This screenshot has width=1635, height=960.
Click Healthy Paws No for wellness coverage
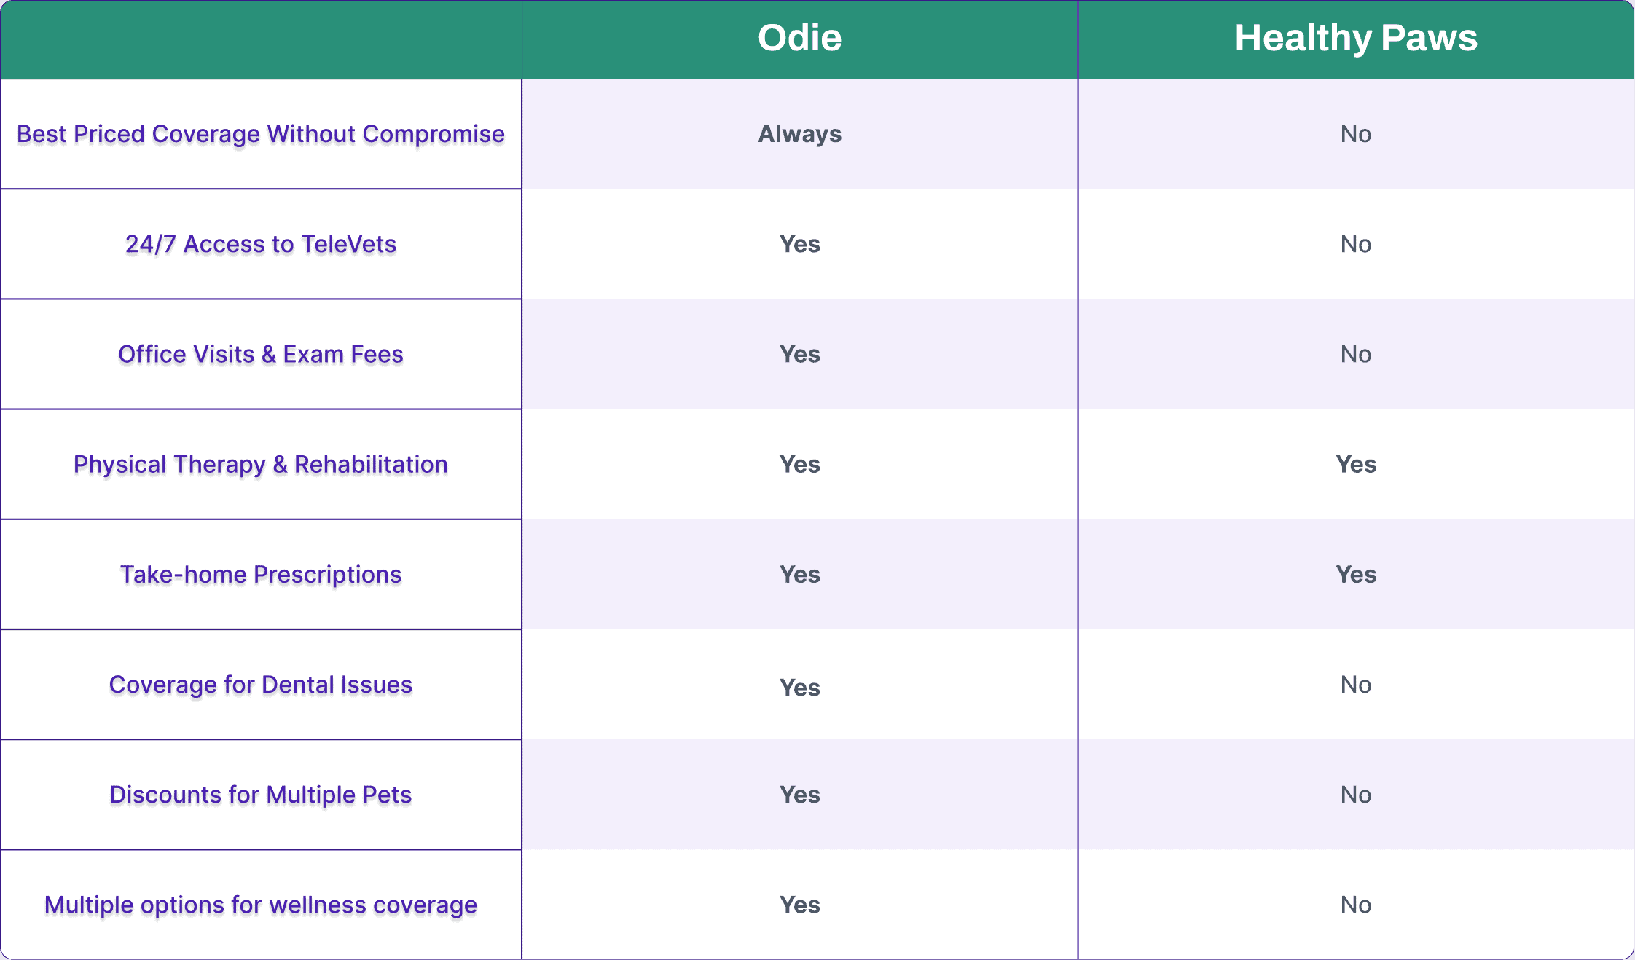(x=1355, y=905)
